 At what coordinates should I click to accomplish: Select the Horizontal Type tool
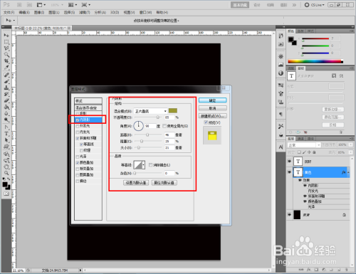point(6,134)
